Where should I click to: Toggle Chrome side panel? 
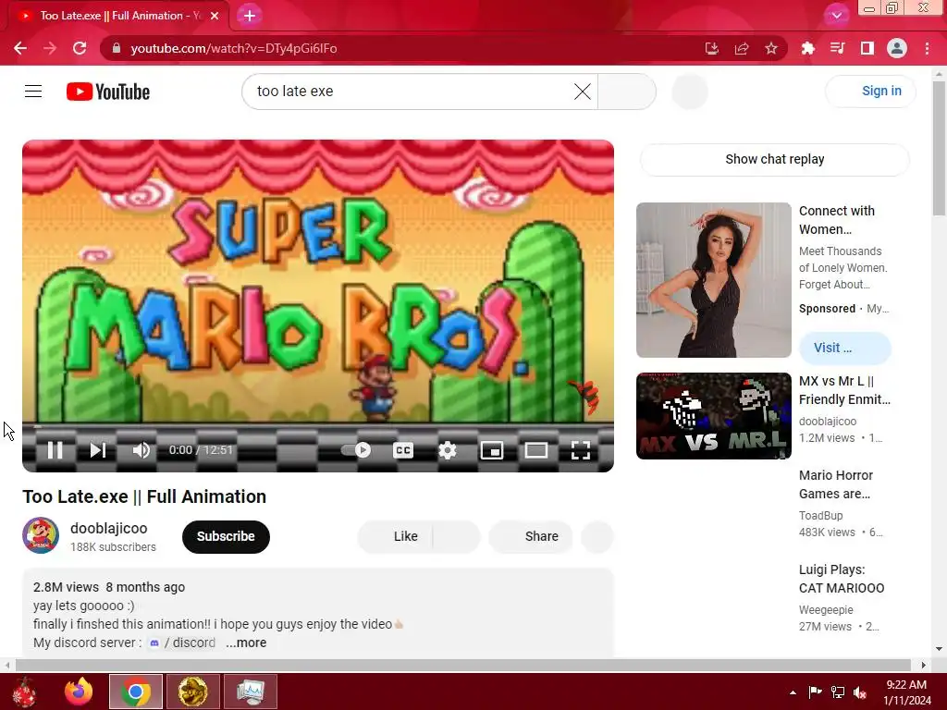point(867,48)
